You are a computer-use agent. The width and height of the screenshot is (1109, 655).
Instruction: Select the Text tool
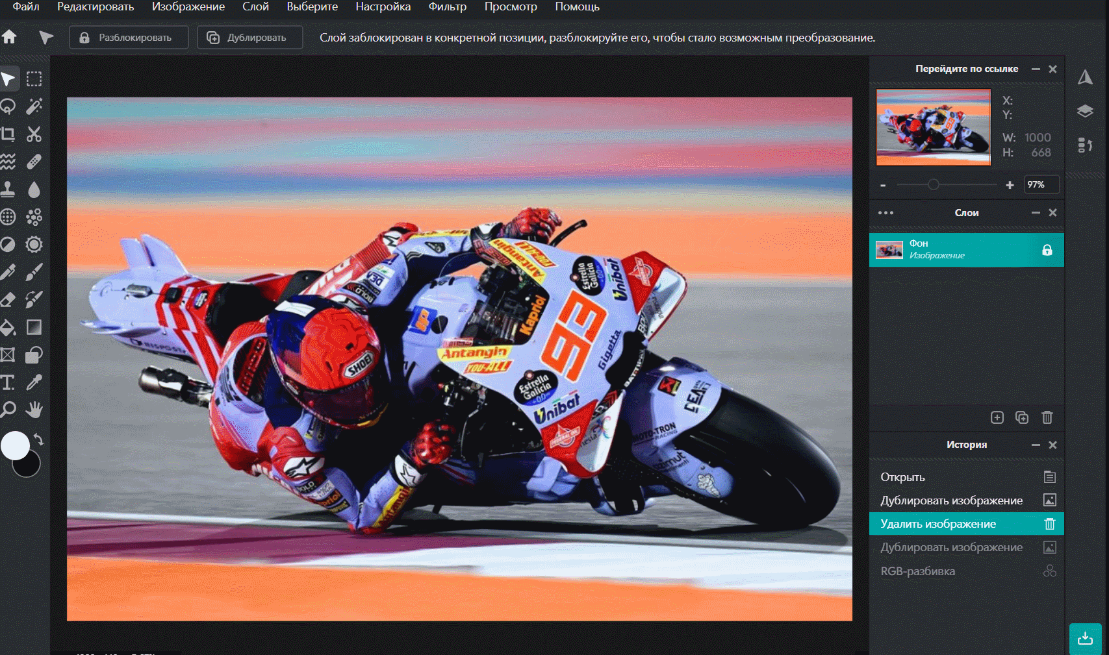[8, 382]
